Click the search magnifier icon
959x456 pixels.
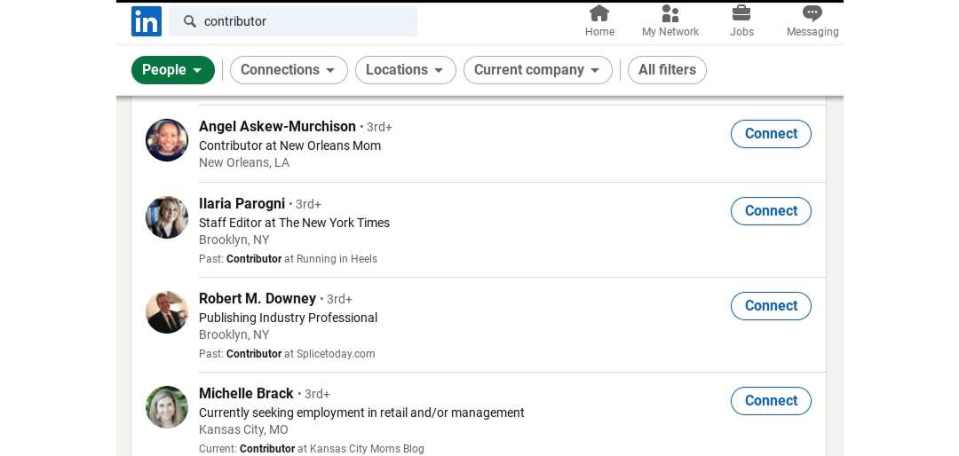[x=190, y=21]
